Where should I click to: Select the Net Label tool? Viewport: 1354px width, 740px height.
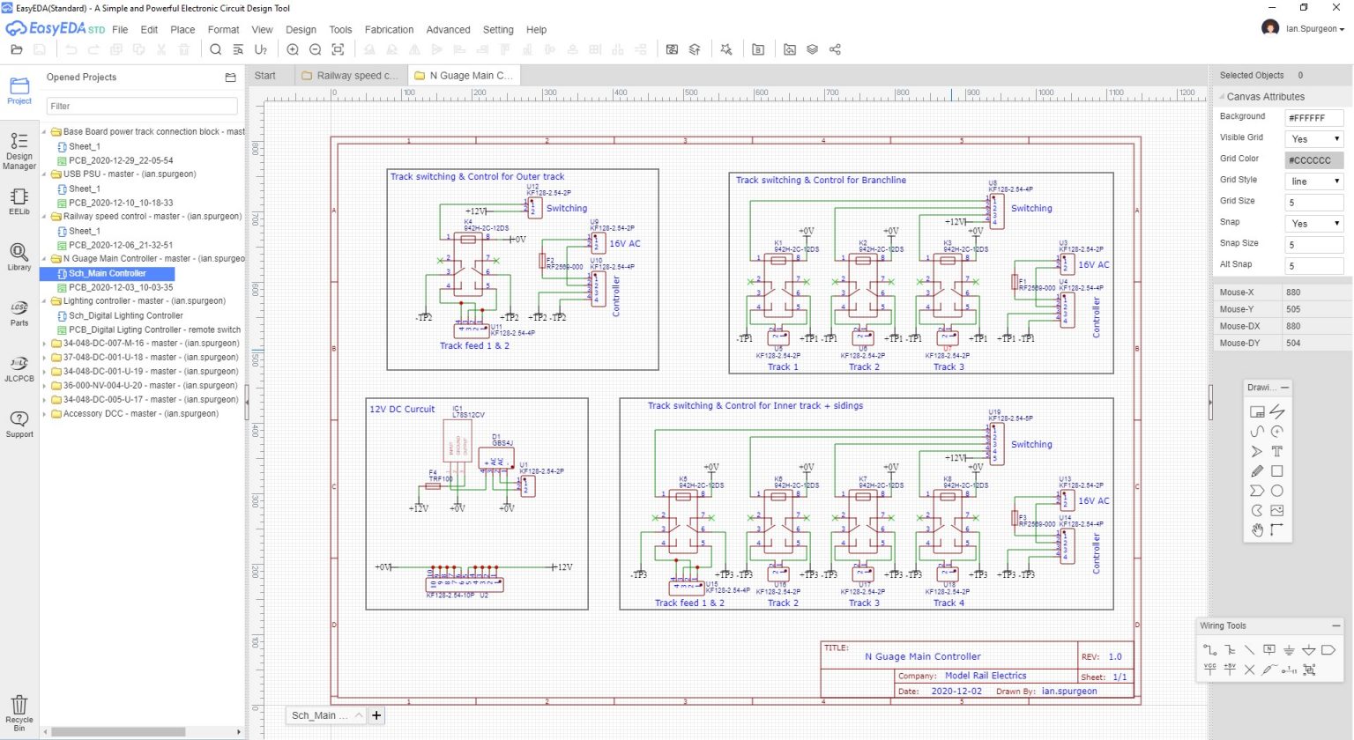click(x=1269, y=649)
